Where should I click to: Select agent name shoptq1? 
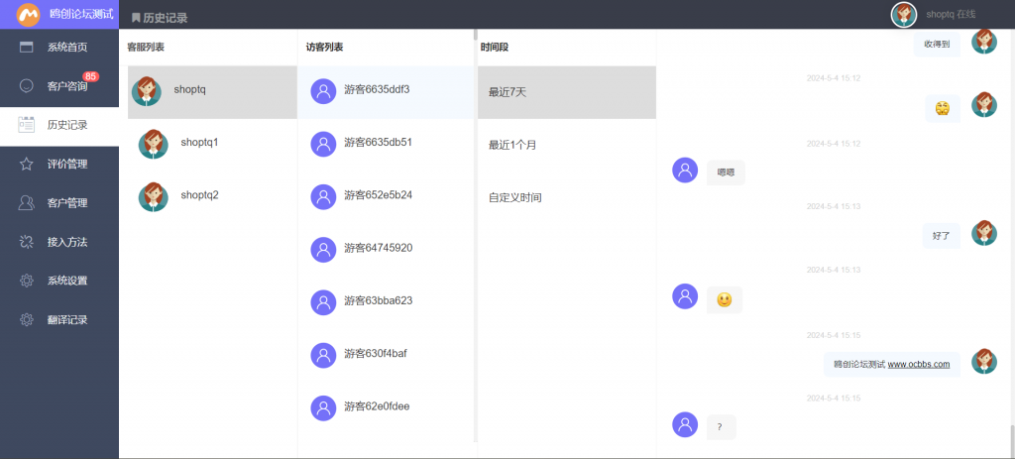coord(199,142)
